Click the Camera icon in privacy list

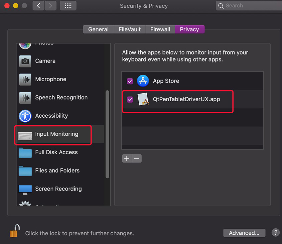pos(25,61)
